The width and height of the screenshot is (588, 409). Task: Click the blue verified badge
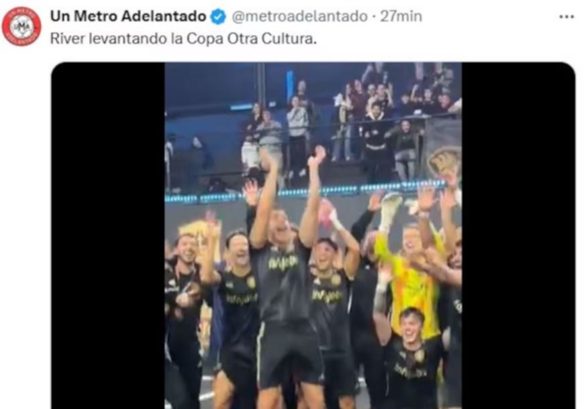[219, 17]
